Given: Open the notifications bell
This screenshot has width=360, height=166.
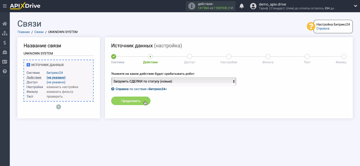Looking at the screenshot, I should tap(242, 6).
